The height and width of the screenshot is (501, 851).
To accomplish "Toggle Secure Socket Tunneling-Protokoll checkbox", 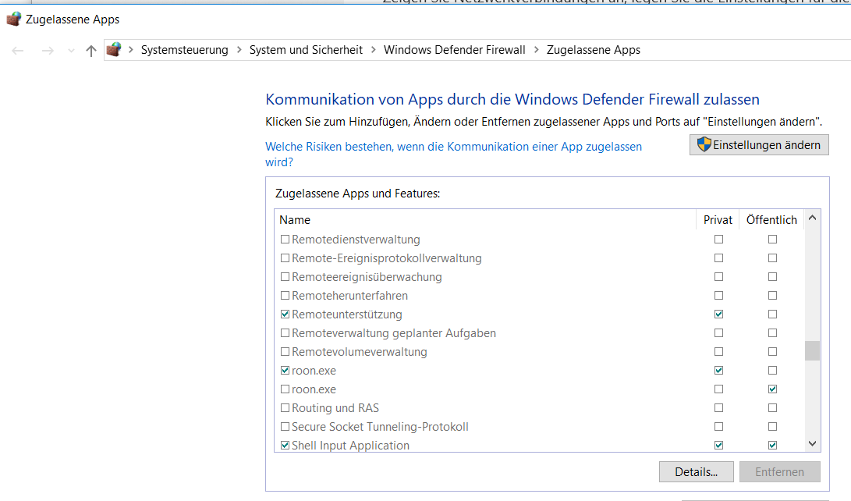I will [285, 427].
